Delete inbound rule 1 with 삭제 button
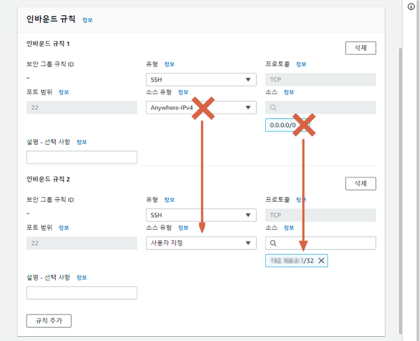 [361, 48]
